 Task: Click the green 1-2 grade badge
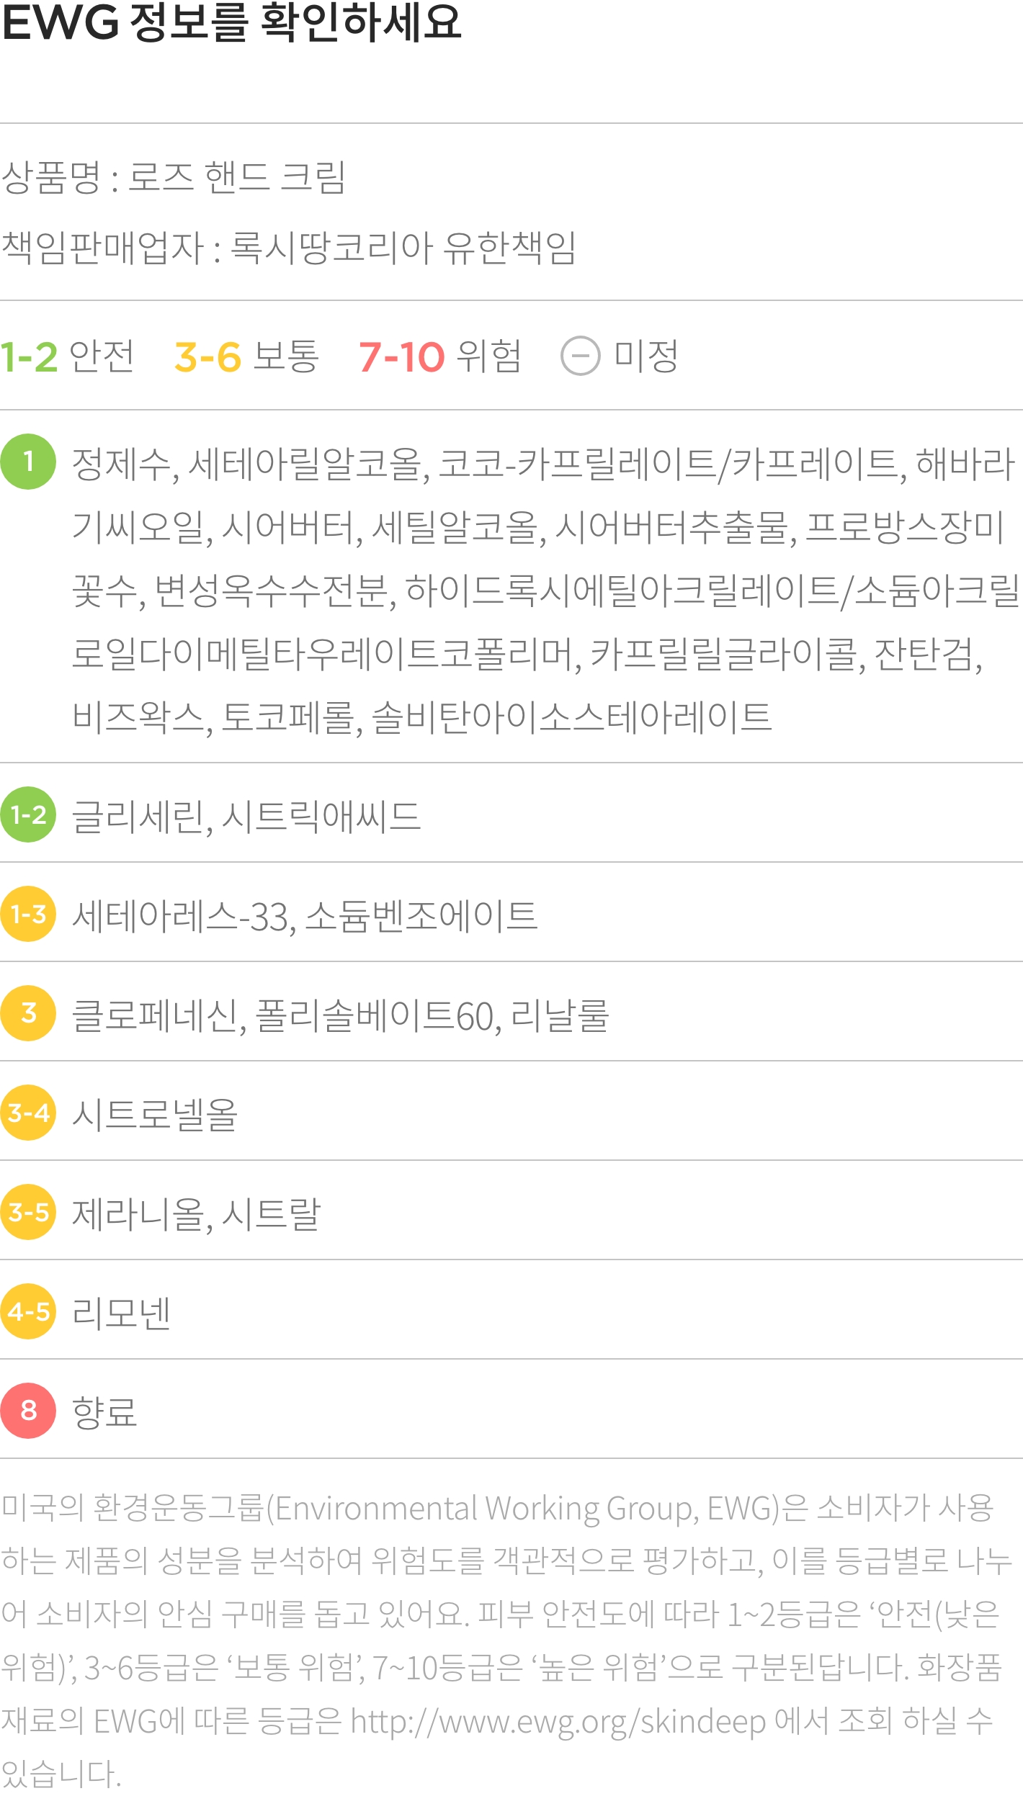(x=28, y=814)
